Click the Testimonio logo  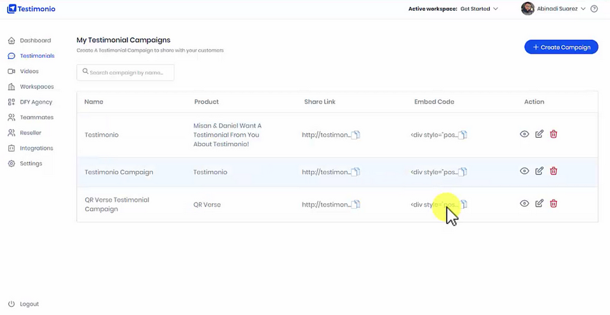click(x=31, y=8)
